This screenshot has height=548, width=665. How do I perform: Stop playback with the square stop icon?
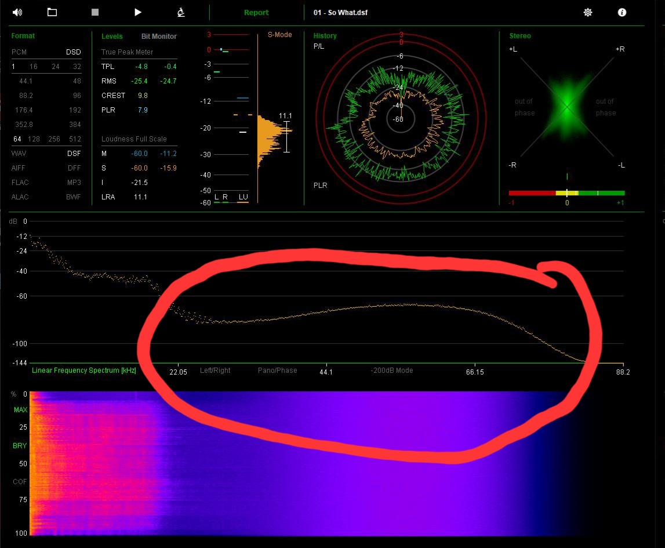pyautogui.click(x=95, y=12)
